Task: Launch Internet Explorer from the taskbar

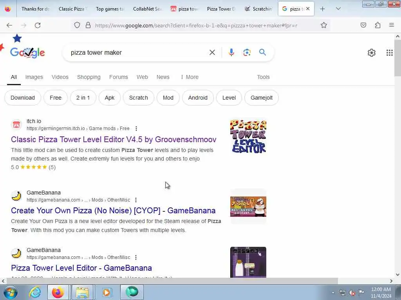Action: [35, 292]
